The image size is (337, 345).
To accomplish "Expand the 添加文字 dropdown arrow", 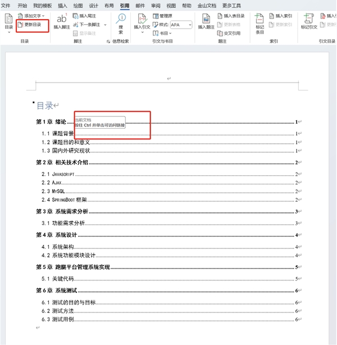I will pos(43,16).
